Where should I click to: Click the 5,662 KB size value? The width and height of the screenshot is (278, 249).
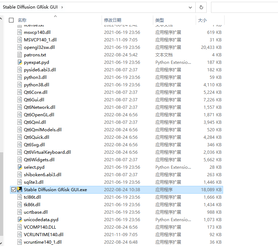[x=212, y=159]
